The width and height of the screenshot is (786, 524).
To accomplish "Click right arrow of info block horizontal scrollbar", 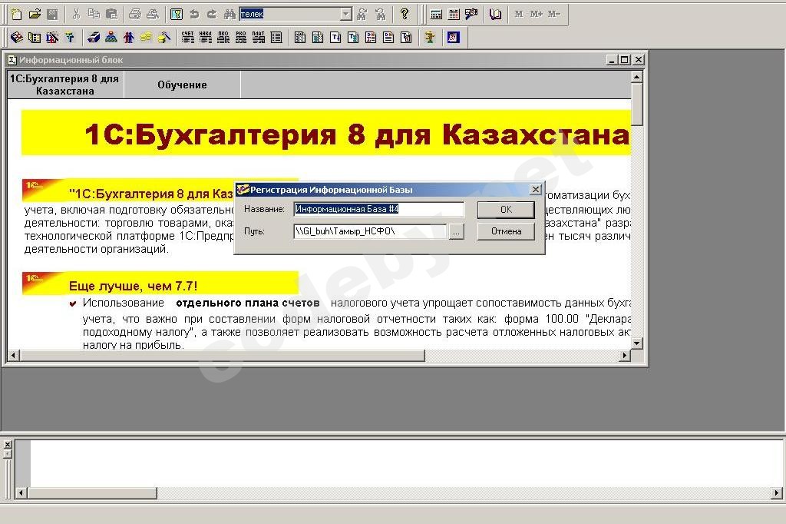I will click(625, 356).
